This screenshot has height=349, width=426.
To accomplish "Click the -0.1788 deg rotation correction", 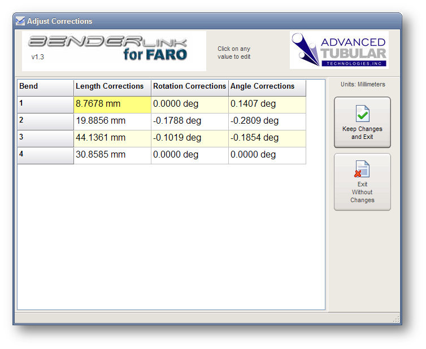I will coord(189,121).
